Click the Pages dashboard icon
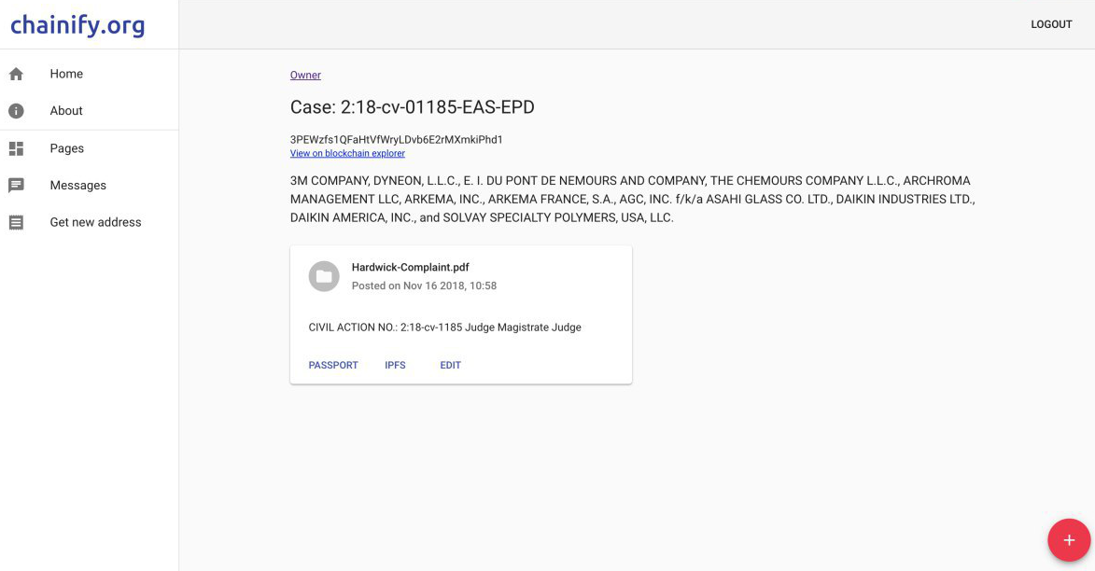The width and height of the screenshot is (1095, 571). click(x=16, y=148)
